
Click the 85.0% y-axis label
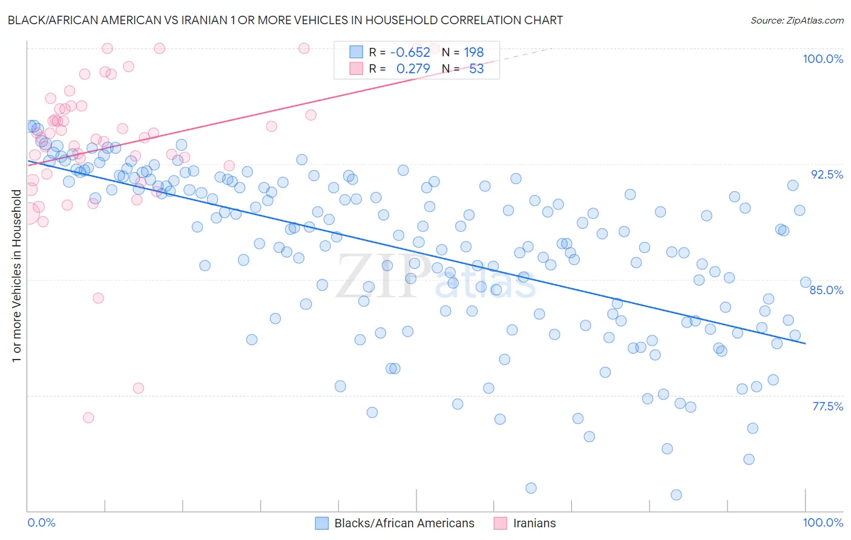pos(826,290)
